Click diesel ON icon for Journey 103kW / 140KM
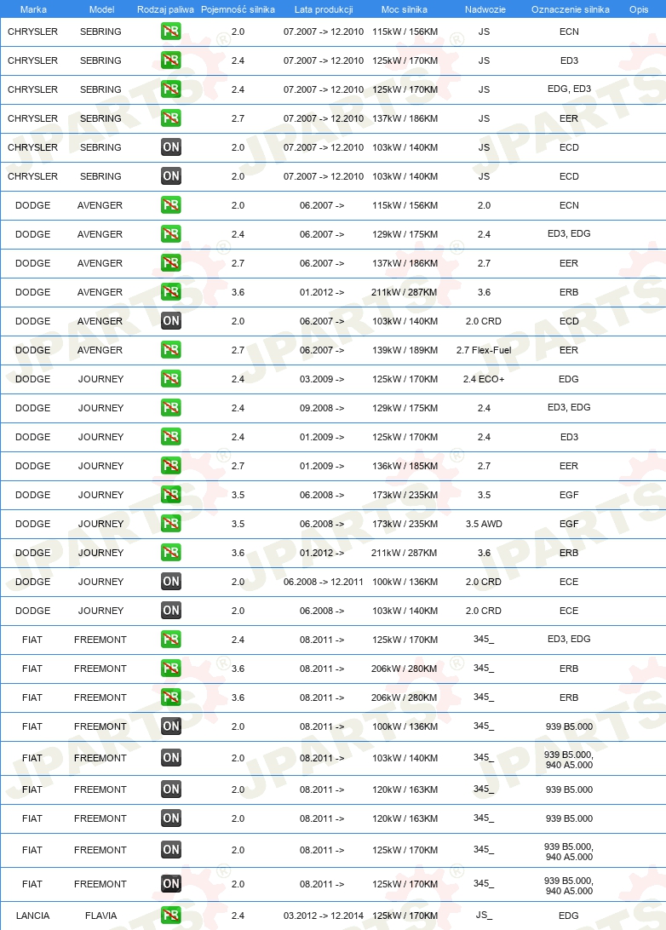This screenshot has height=930, width=666. pyautogui.click(x=171, y=611)
